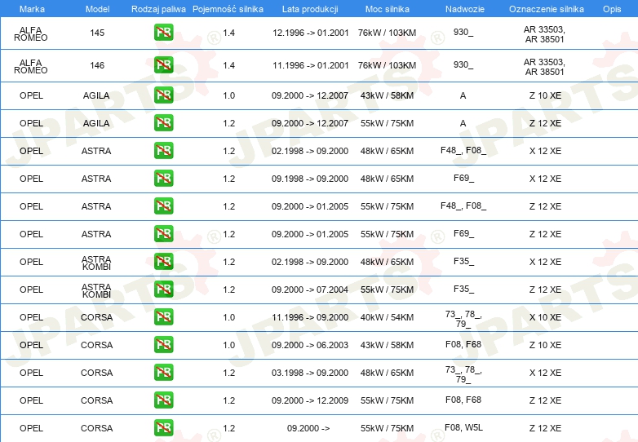
Task: Click body code F35_ in Z 12 XE row
Action: click(x=463, y=290)
